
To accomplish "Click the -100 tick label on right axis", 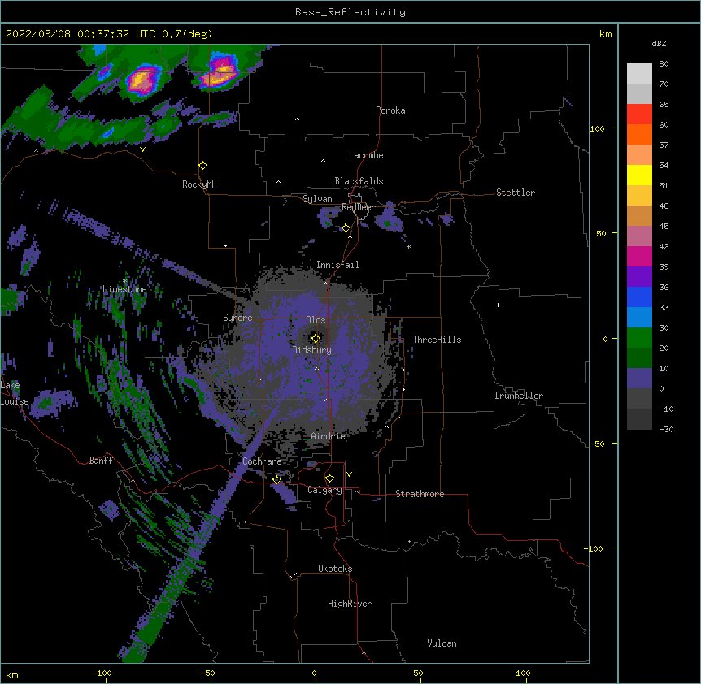I will 594,548.
